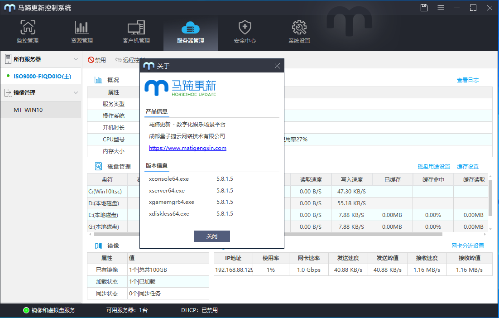This screenshot has height=318, width=499.
Task: Click the 马蹄更新 logo in About dialog
Action: point(180,88)
